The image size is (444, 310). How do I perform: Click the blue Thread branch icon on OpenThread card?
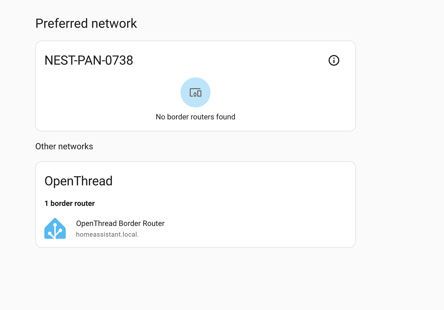coord(55,228)
